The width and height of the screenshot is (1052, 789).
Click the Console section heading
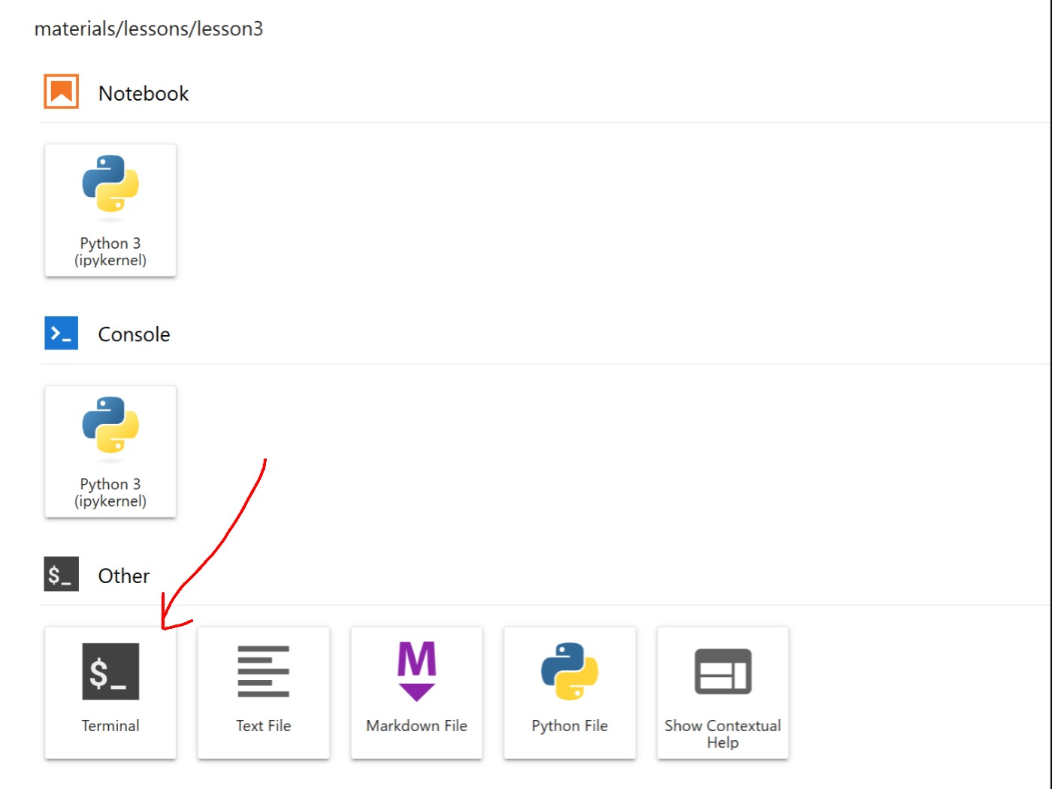pyautogui.click(x=134, y=334)
